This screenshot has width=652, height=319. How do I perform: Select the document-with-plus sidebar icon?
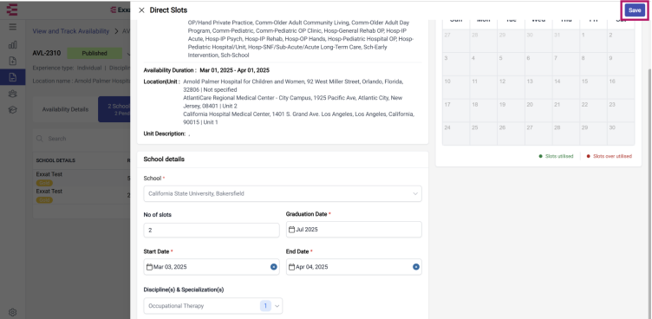point(12,62)
